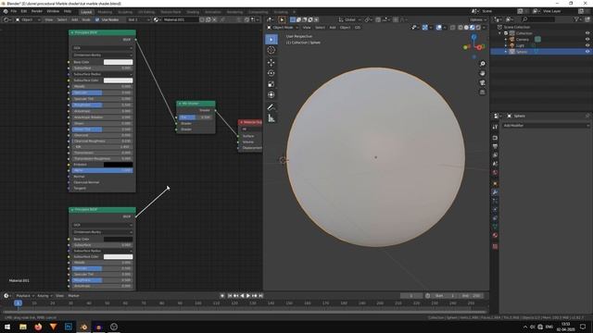This screenshot has width=593, height=333.
Task: Open Firefox from the Windows taskbar
Action: click(38, 327)
